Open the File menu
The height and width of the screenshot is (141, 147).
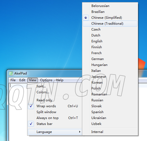(x=13, y=80)
